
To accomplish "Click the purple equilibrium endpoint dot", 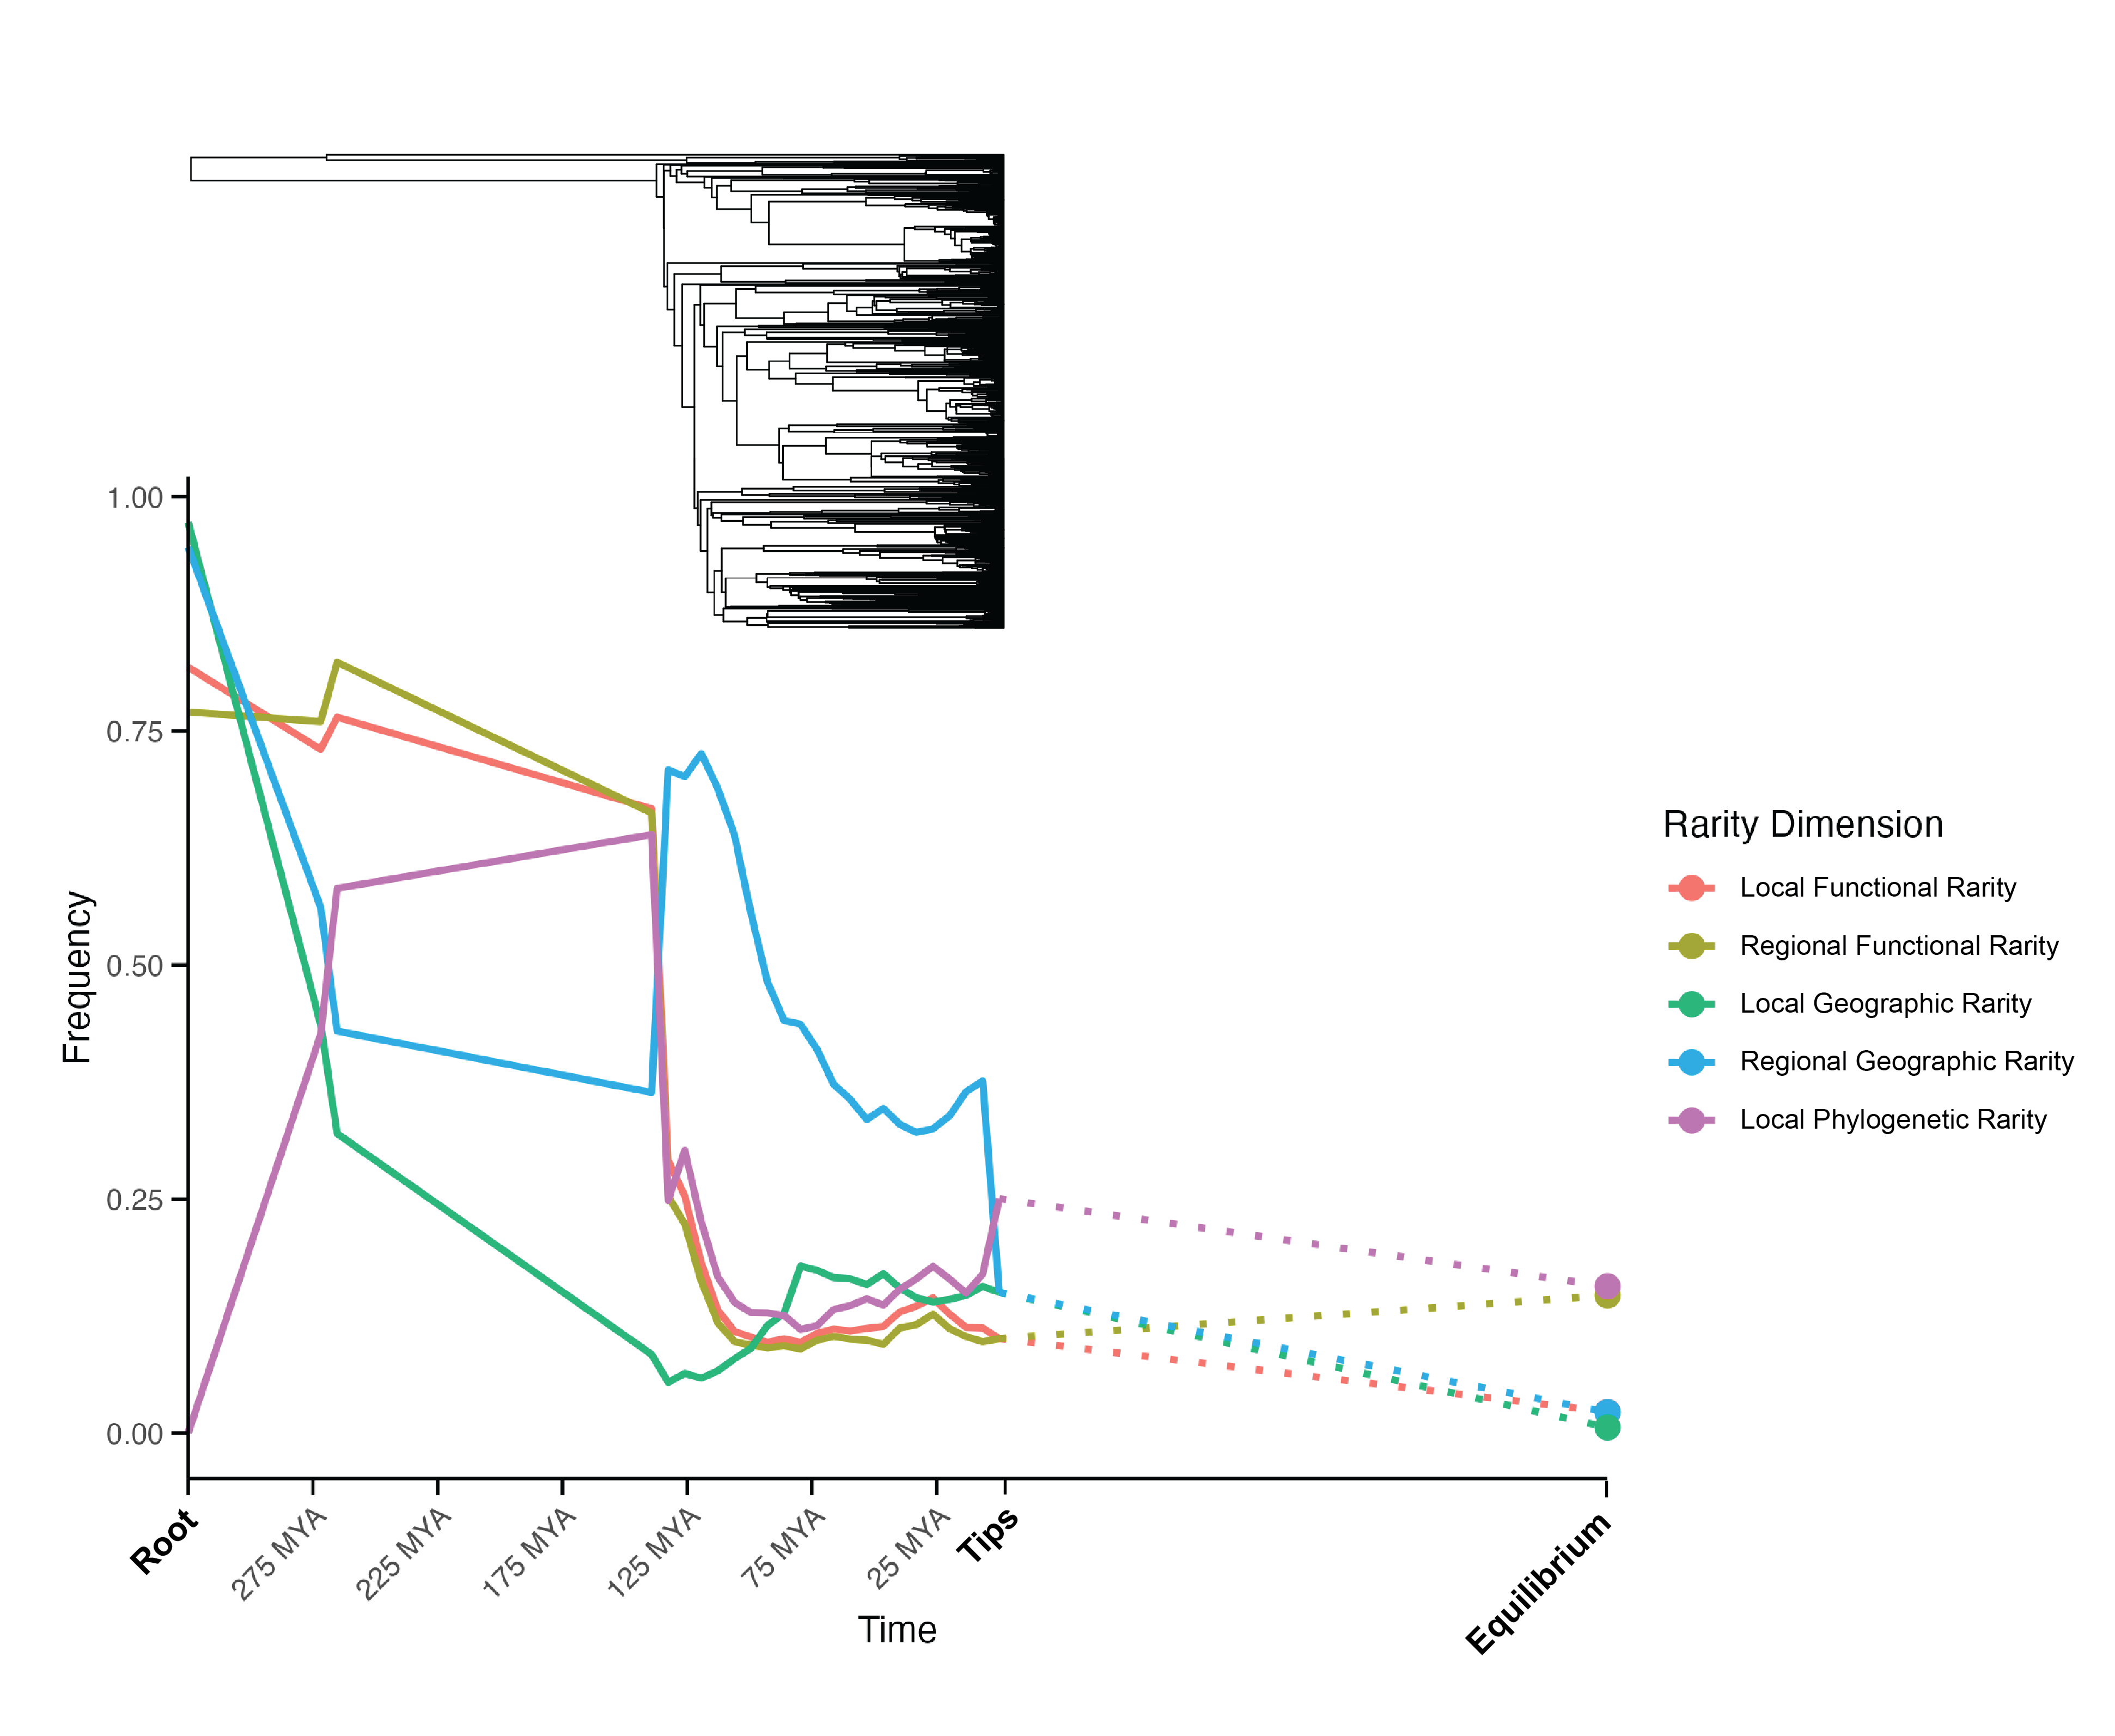I will (1607, 1285).
